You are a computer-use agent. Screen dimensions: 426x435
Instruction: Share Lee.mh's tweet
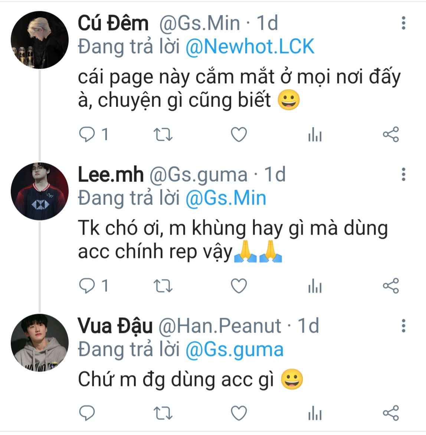[x=391, y=286]
